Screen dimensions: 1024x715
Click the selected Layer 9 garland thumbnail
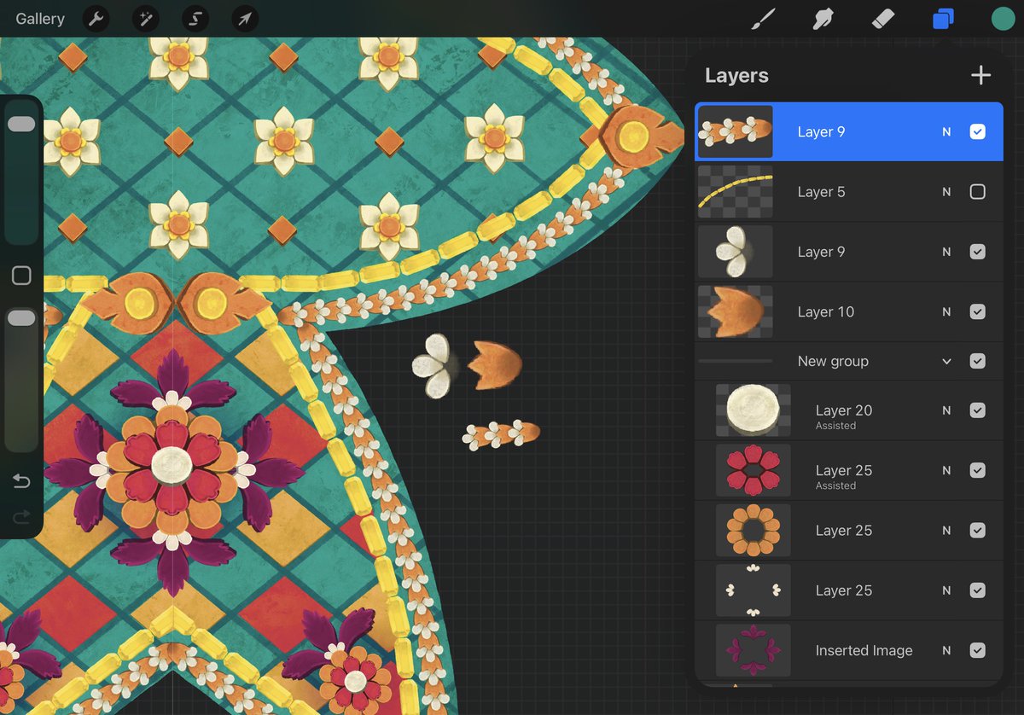(x=736, y=131)
